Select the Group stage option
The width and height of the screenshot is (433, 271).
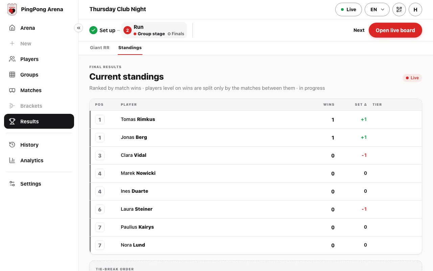pos(149,34)
